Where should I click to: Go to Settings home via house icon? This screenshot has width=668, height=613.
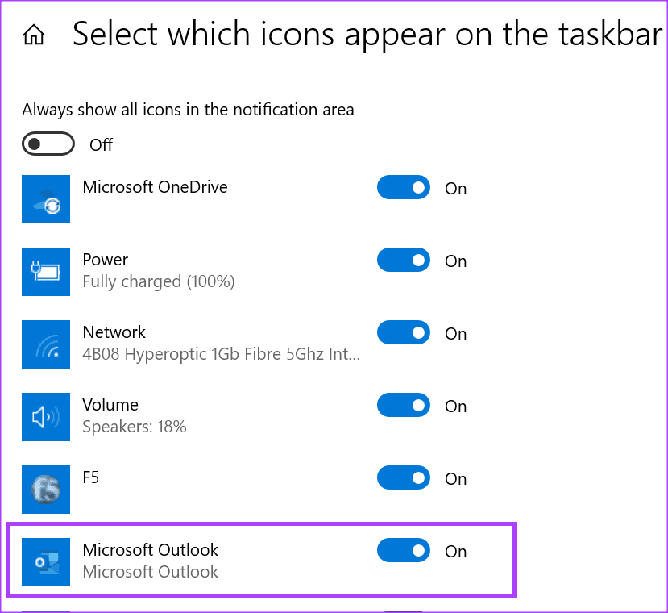tap(34, 35)
